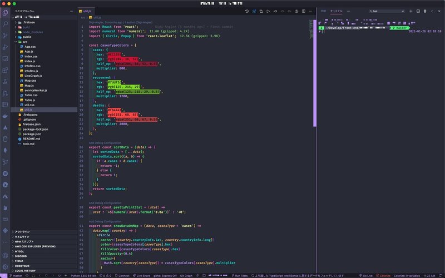This screenshot has height=278, width=445.
Task: Click first Add Debug Configuration code lens
Action: (x=105, y=143)
